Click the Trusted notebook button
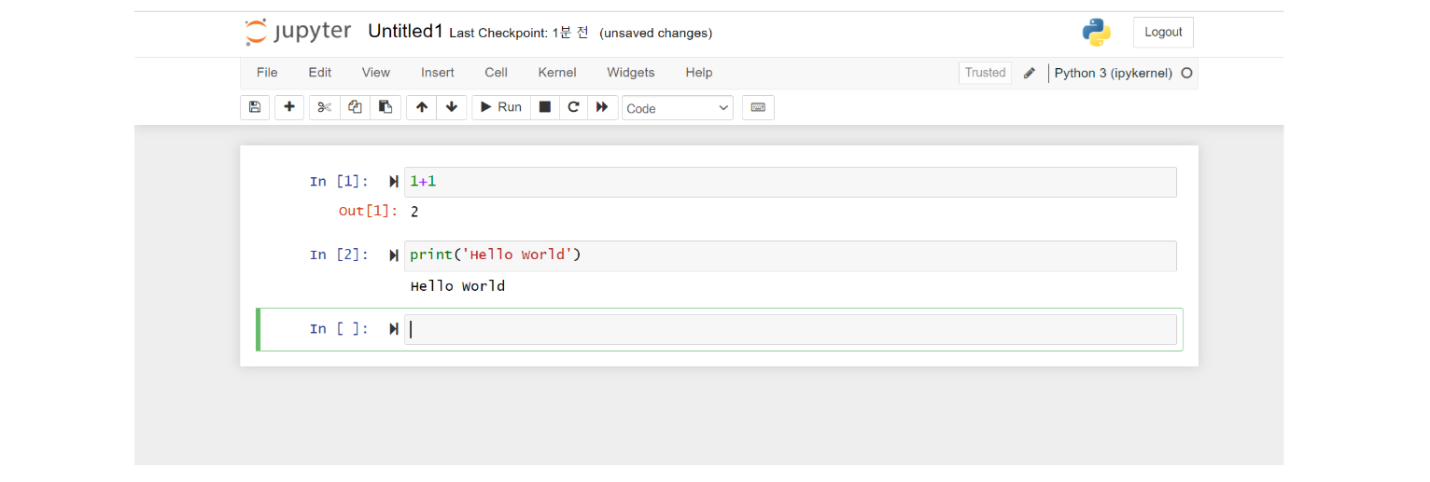The image size is (1430, 482). (985, 73)
